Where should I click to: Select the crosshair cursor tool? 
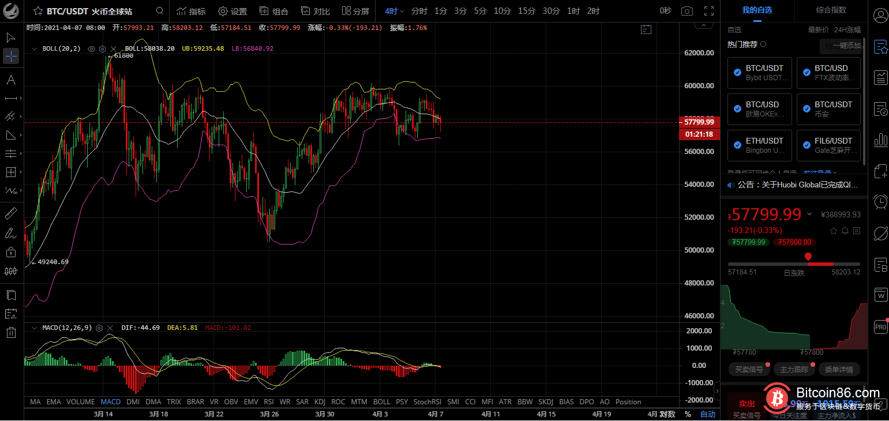click(10, 56)
